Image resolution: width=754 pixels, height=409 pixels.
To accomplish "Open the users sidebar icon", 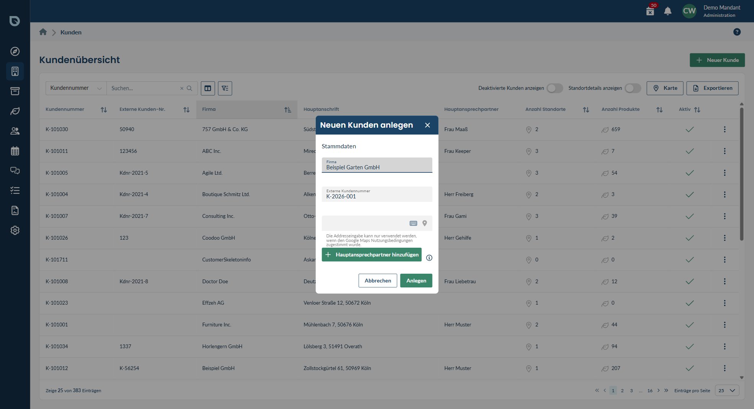I will tap(15, 131).
